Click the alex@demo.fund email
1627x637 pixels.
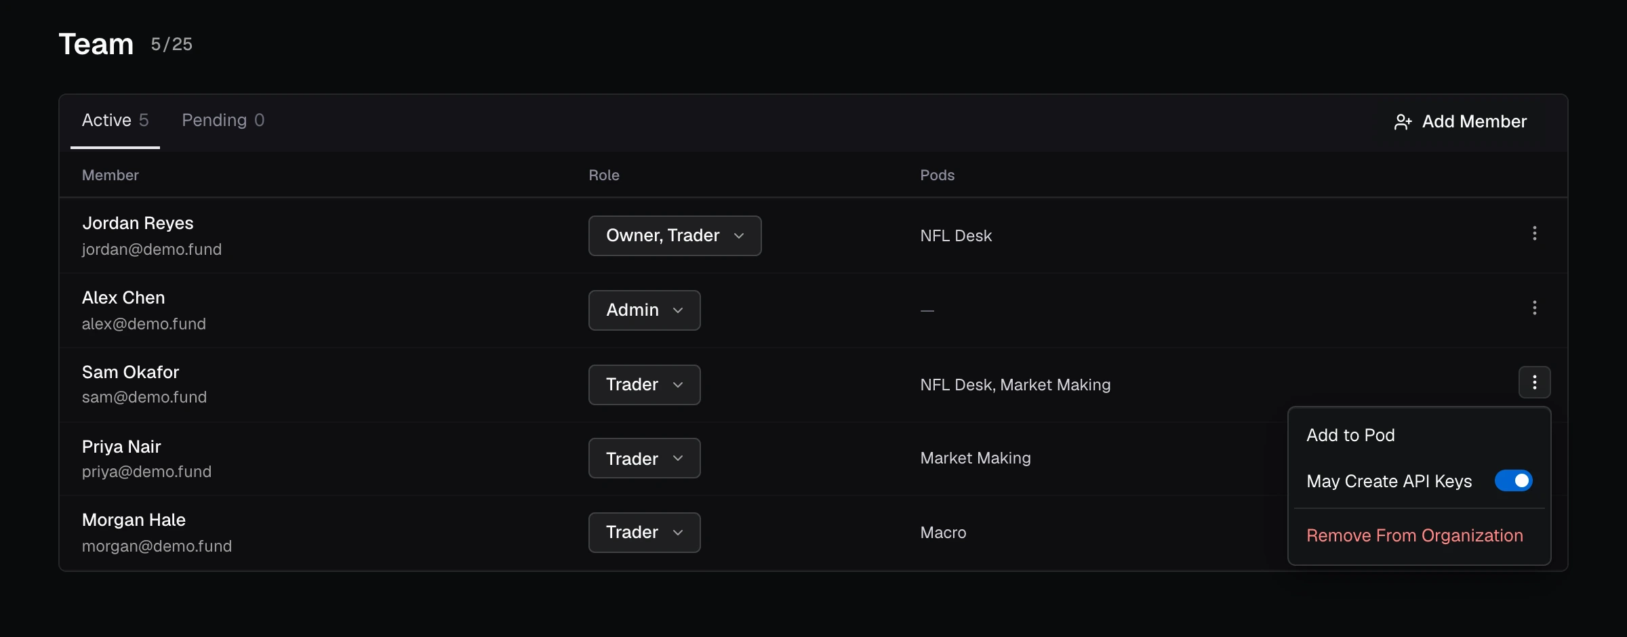[144, 324]
